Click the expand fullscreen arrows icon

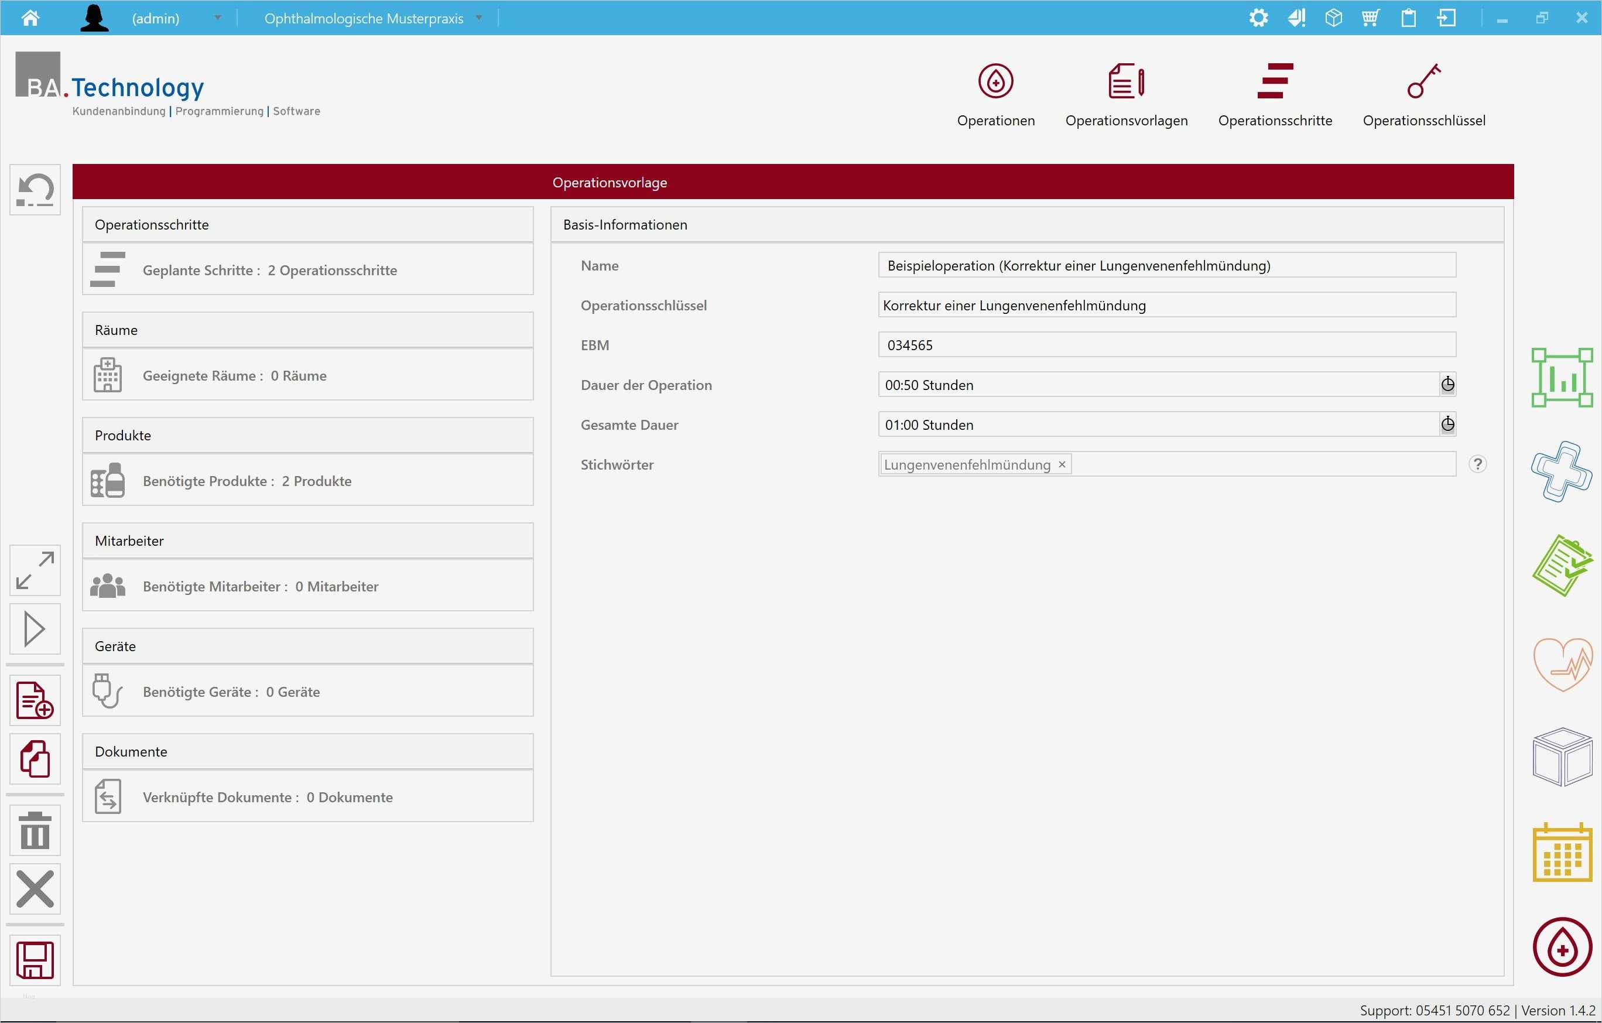35,570
